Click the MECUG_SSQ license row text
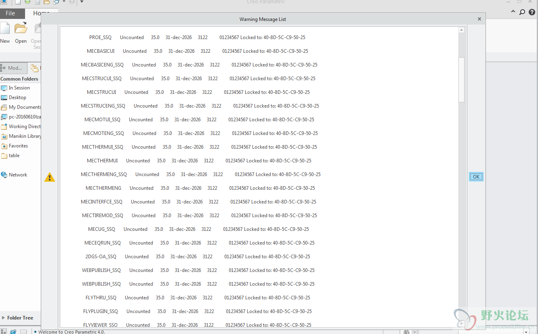Viewport: 538px width, 334px height. click(x=198, y=229)
